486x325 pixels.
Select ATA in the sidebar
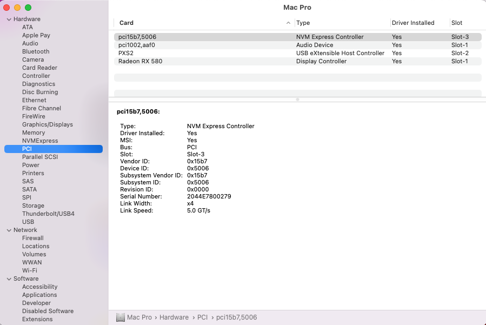pyautogui.click(x=27, y=27)
